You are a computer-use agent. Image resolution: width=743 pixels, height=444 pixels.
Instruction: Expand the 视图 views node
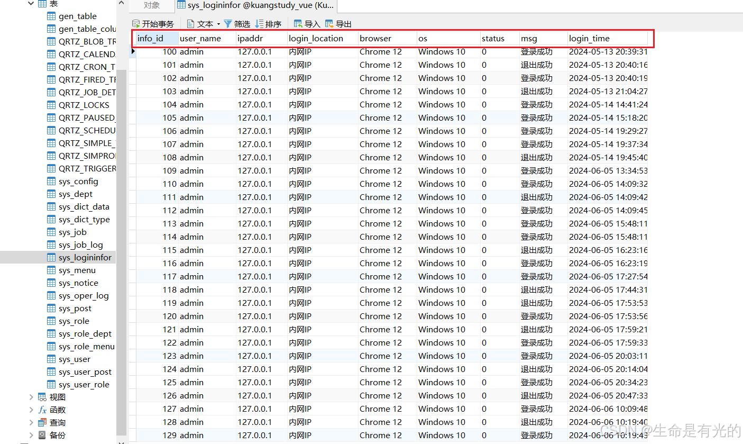pos(31,397)
